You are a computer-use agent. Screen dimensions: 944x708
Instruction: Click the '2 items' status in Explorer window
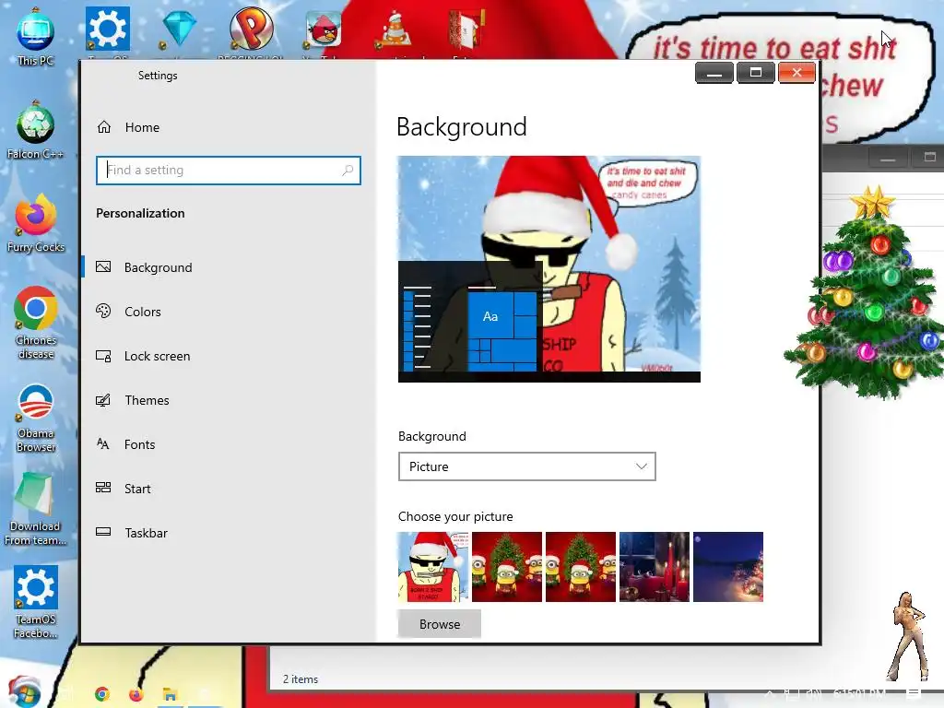point(301,679)
